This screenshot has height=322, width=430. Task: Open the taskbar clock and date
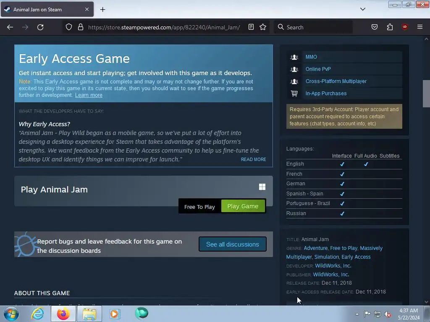409,314
